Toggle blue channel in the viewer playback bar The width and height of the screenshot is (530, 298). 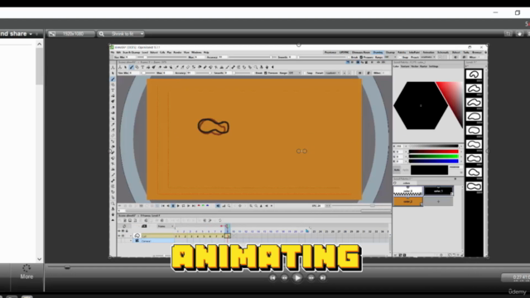[x=208, y=206]
